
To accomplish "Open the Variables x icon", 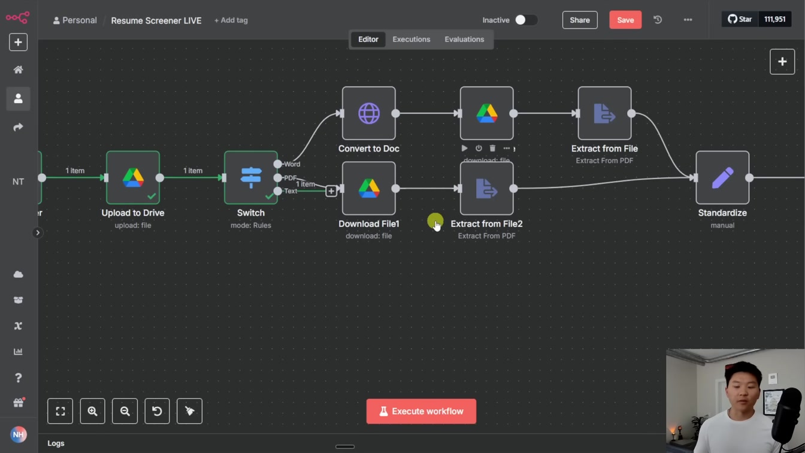I will coord(18,326).
